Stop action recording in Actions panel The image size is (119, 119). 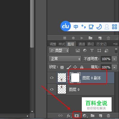pyautogui.click(x=65, y=38)
